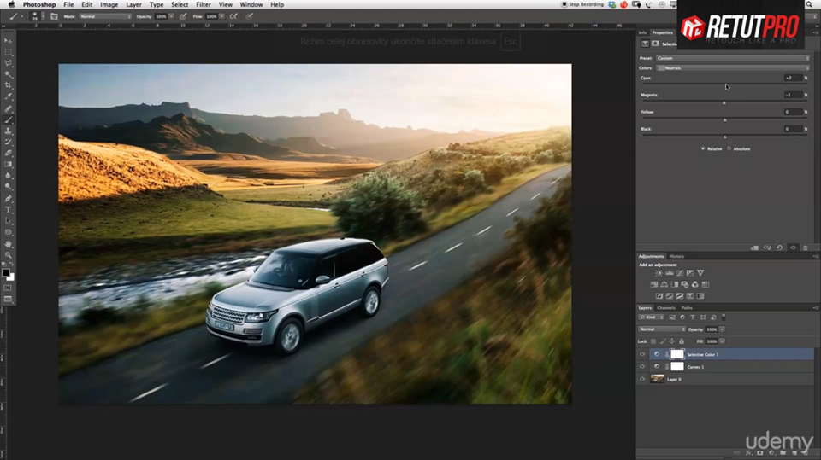This screenshot has width=821, height=460.
Task: Click the Magenta slider handle
Action: (x=724, y=102)
